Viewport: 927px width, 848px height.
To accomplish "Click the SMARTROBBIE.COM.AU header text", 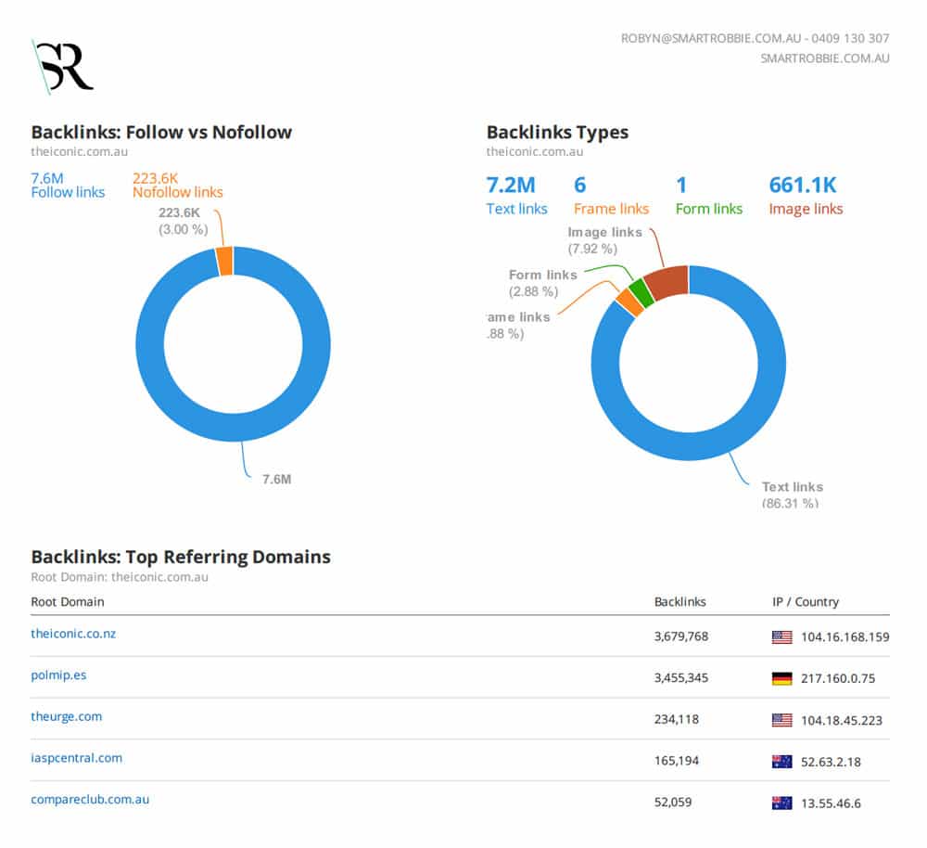I will pyautogui.click(x=825, y=58).
